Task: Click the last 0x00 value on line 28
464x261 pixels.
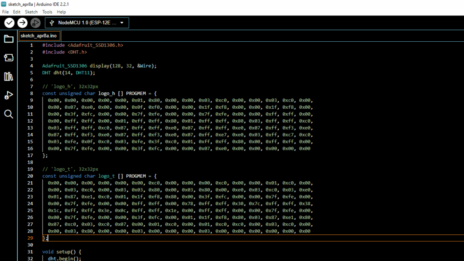Action: click(304, 232)
